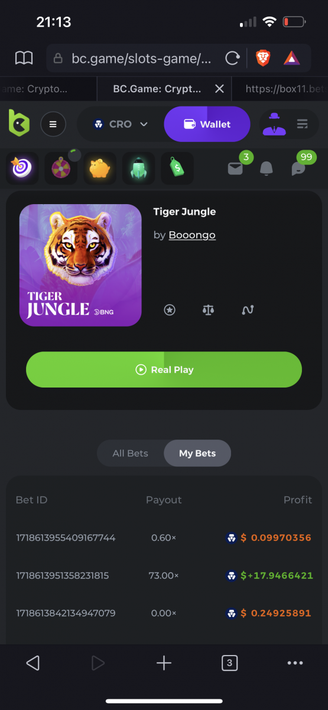The image size is (328, 710).
Task: Open the profile avatar menu
Action: point(274,124)
